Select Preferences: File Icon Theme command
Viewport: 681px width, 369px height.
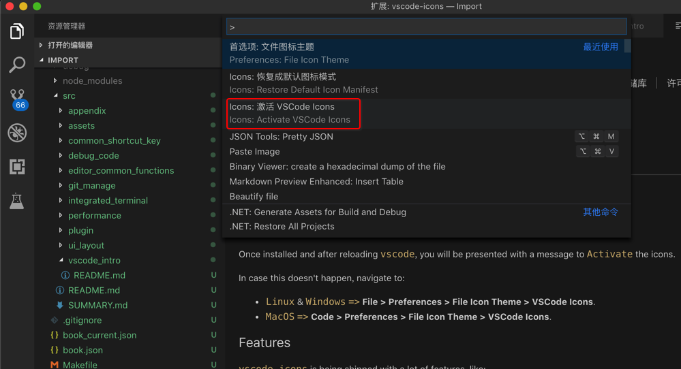pos(427,53)
